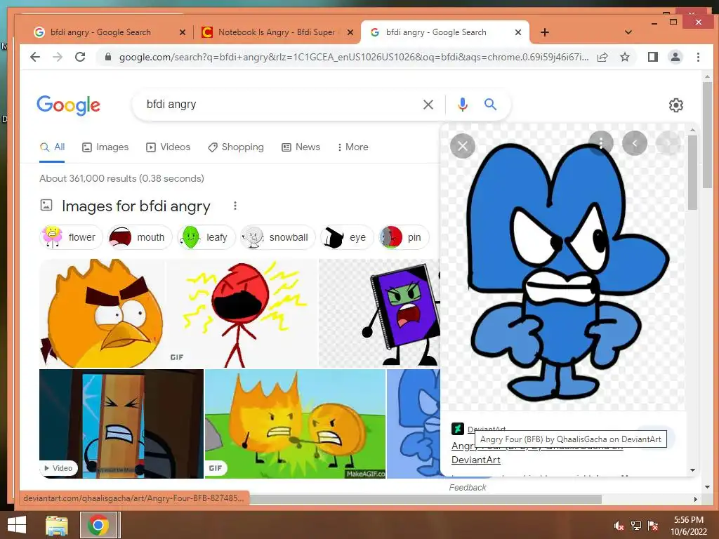Start voice search with the microphone
This screenshot has width=719, height=539.
[463, 105]
